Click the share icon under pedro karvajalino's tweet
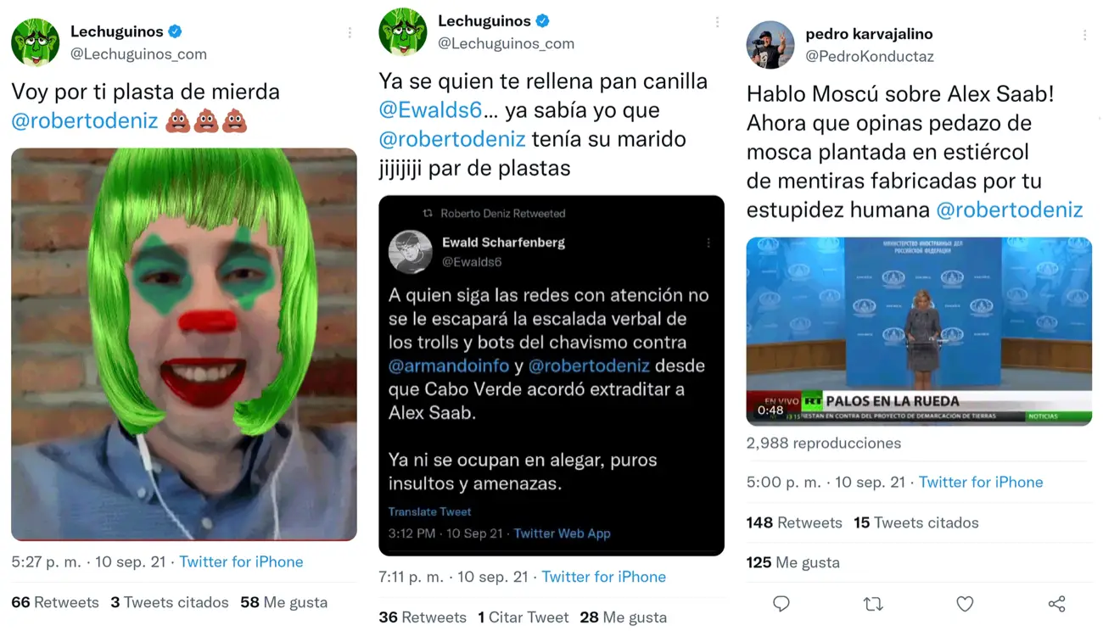1103x631 pixels. [1056, 603]
